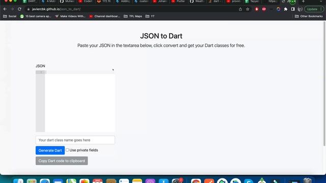Open 'Make Videos With...' bookmark
The width and height of the screenshot is (326, 183).
[x=70, y=16]
